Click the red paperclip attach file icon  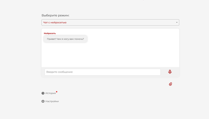click(x=170, y=84)
